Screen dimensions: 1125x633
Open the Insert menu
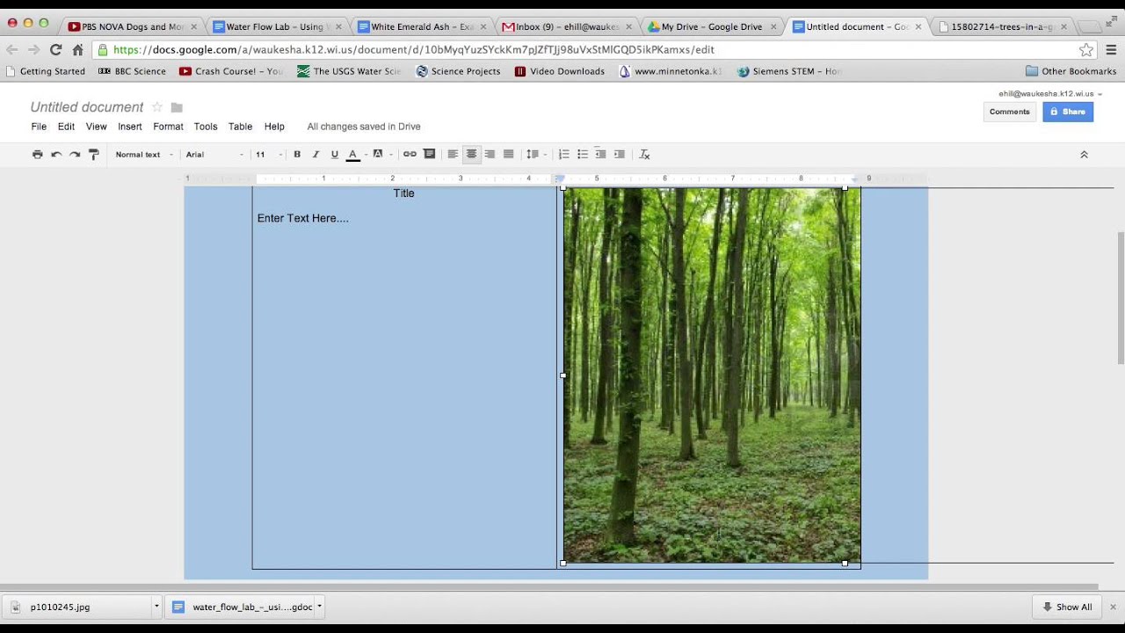(x=130, y=127)
